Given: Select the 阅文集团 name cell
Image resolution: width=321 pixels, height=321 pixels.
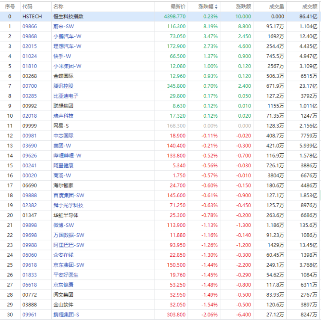Looking at the screenshot, I should tap(63, 295).
